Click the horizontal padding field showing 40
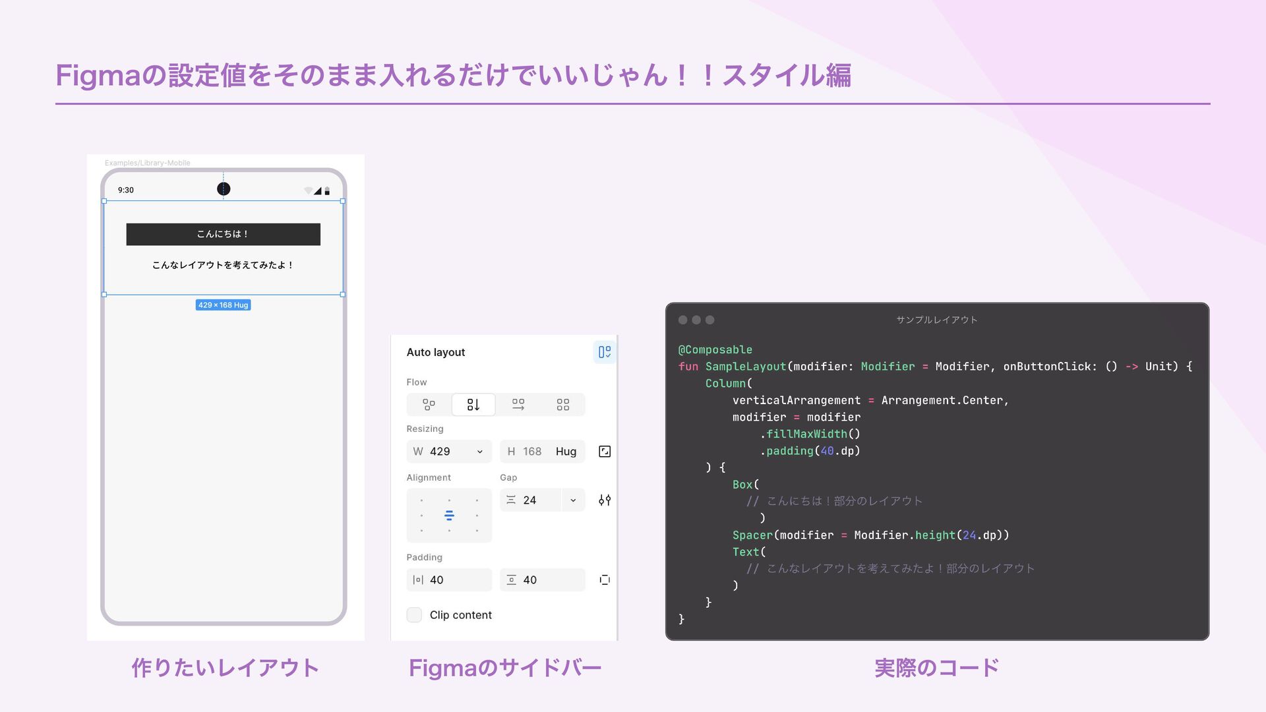This screenshot has height=712, width=1266. (x=449, y=580)
